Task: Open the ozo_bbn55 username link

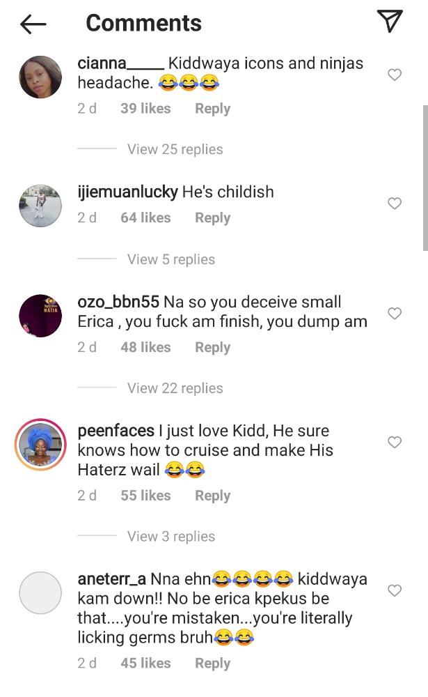Action: 118,302
